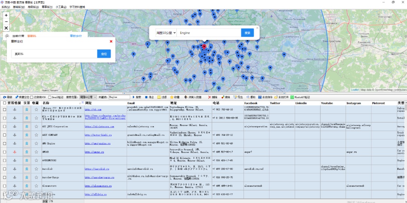Click the 本地保存 local save icon
Image resolution: width=407 pixels, height=203 pixels.
(x=260, y=97)
